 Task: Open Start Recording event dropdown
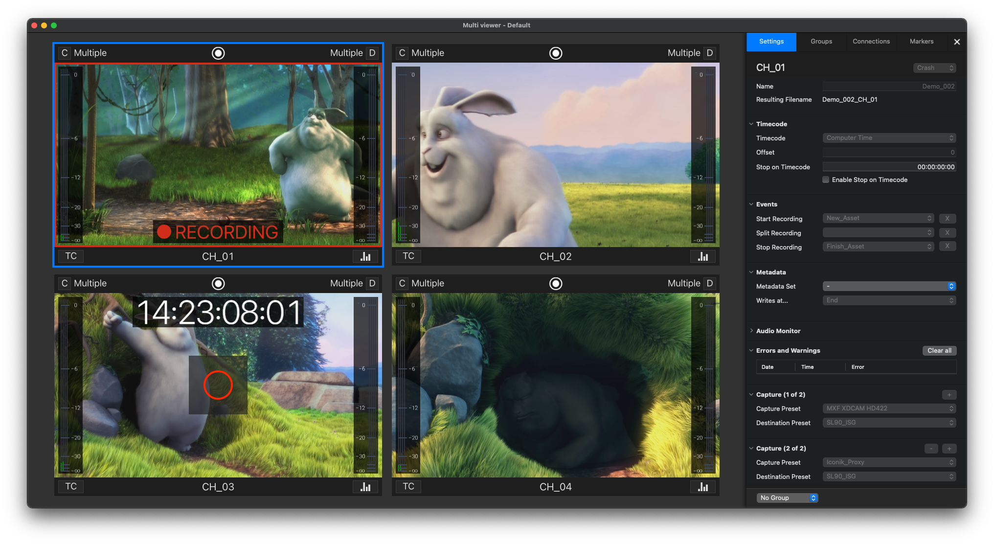click(879, 218)
